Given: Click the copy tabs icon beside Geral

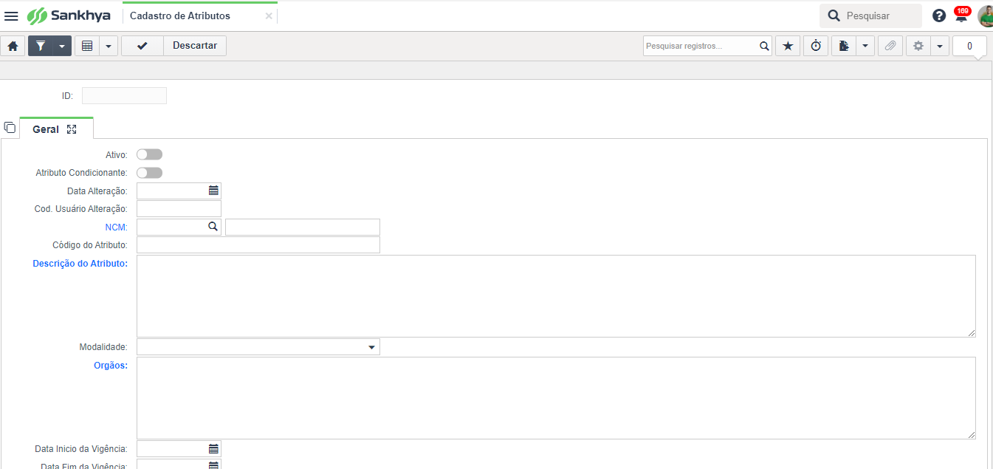Looking at the screenshot, I should point(10,127).
